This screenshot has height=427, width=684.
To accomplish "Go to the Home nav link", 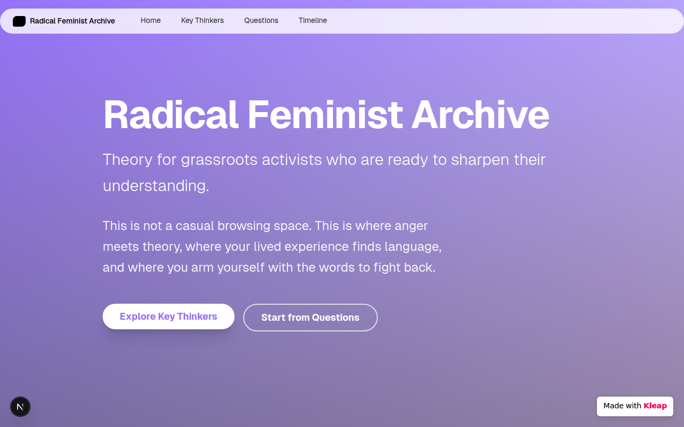I will click(151, 21).
